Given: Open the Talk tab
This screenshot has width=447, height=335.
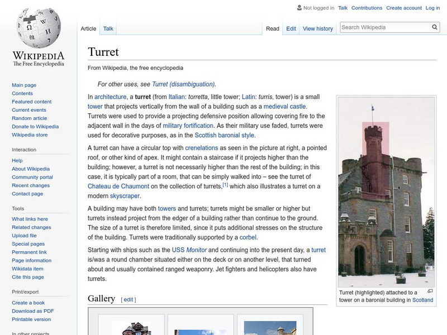Looking at the screenshot, I should 108,28.
